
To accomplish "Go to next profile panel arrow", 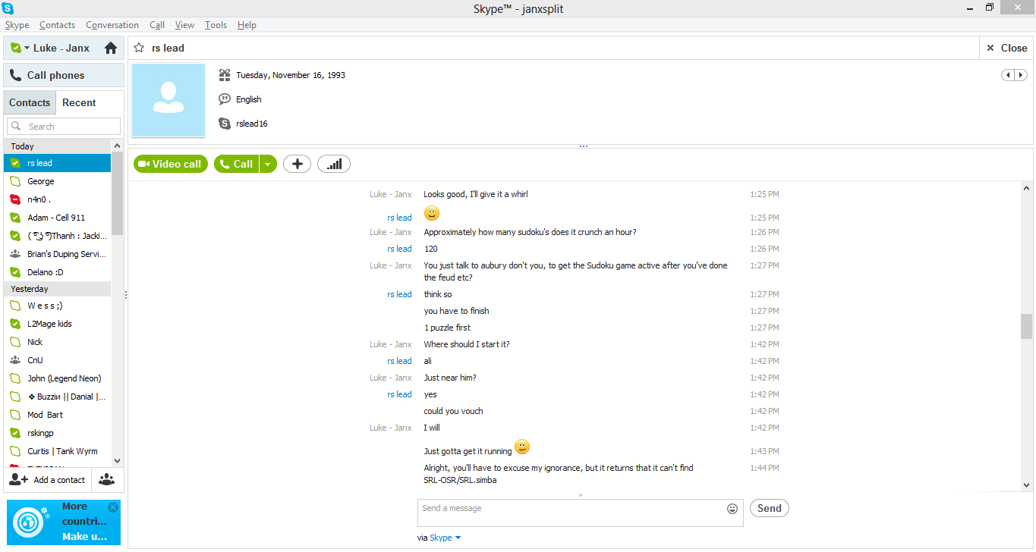I will pos(1021,75).
